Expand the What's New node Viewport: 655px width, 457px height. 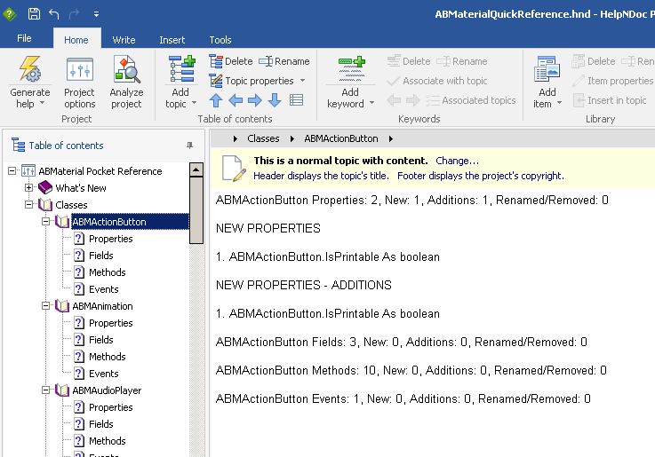pos(28,187)
